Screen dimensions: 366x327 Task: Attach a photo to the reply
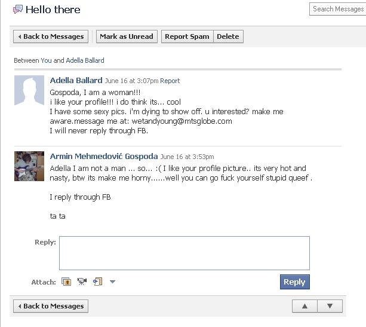[x=67, y=282]
